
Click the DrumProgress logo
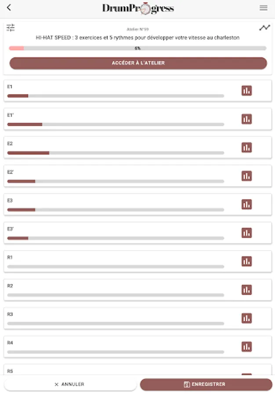point(138,8)
